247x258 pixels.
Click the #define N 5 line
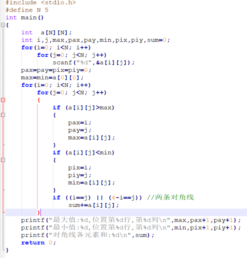pyautogui.click(x=27, y=10)
